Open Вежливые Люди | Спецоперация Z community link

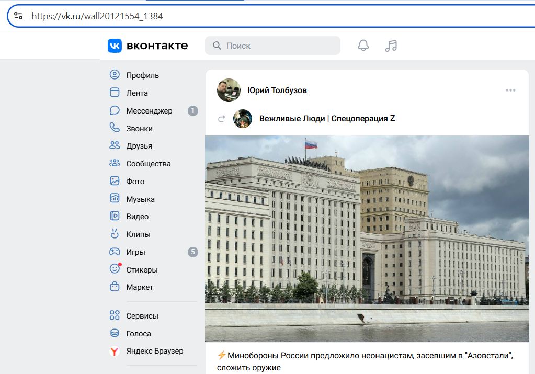pyautogui.click(x=327, y=119)
